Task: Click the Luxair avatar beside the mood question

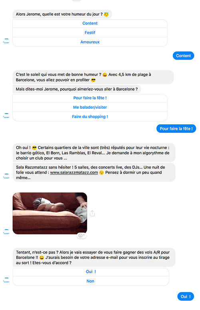Action: [x=6, y=41]
